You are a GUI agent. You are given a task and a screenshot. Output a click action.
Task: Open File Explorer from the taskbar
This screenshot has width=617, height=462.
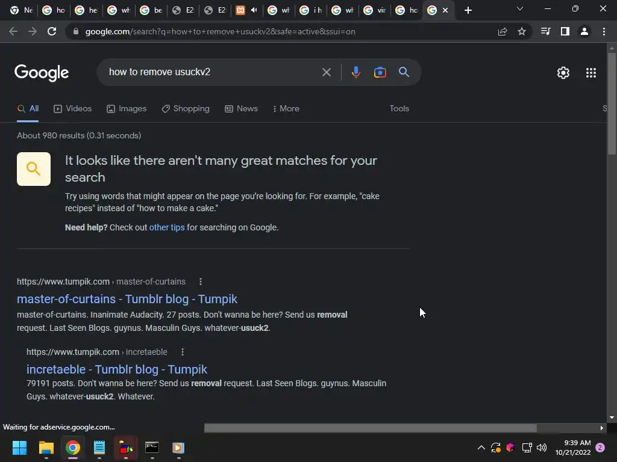pyautogui.click(x=46, y=448)
